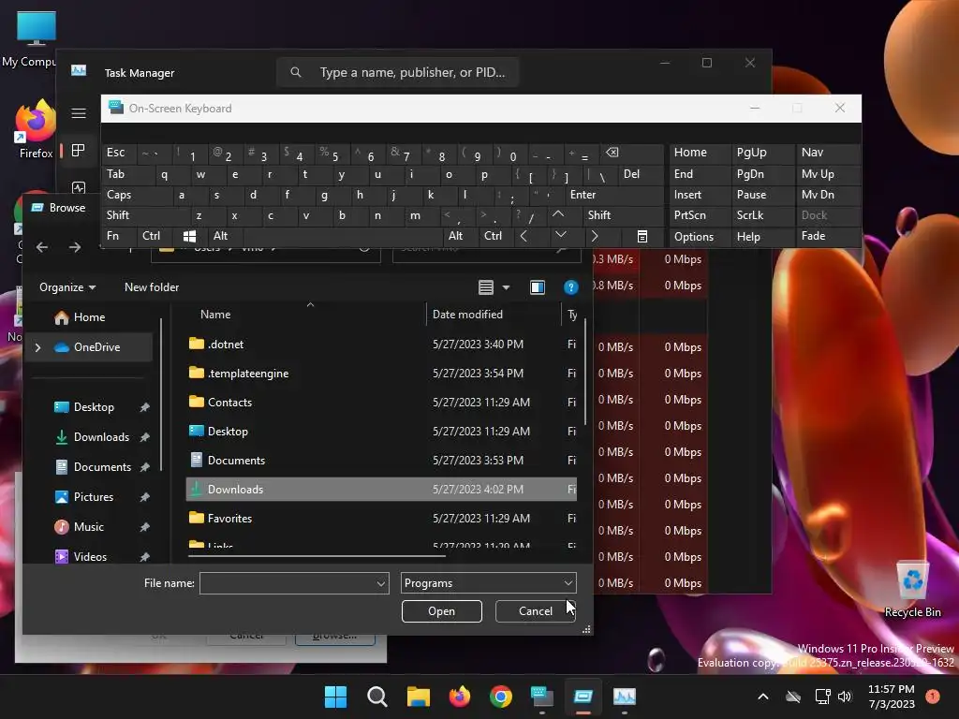Image resolution: width=959 pixels, height=719 pixels.
Task: Tap the right arrow key on On-Screen Keyboard
Action: 594,236
